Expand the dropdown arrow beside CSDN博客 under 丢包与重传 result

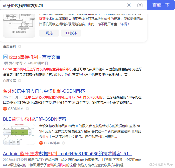[28, 109]
